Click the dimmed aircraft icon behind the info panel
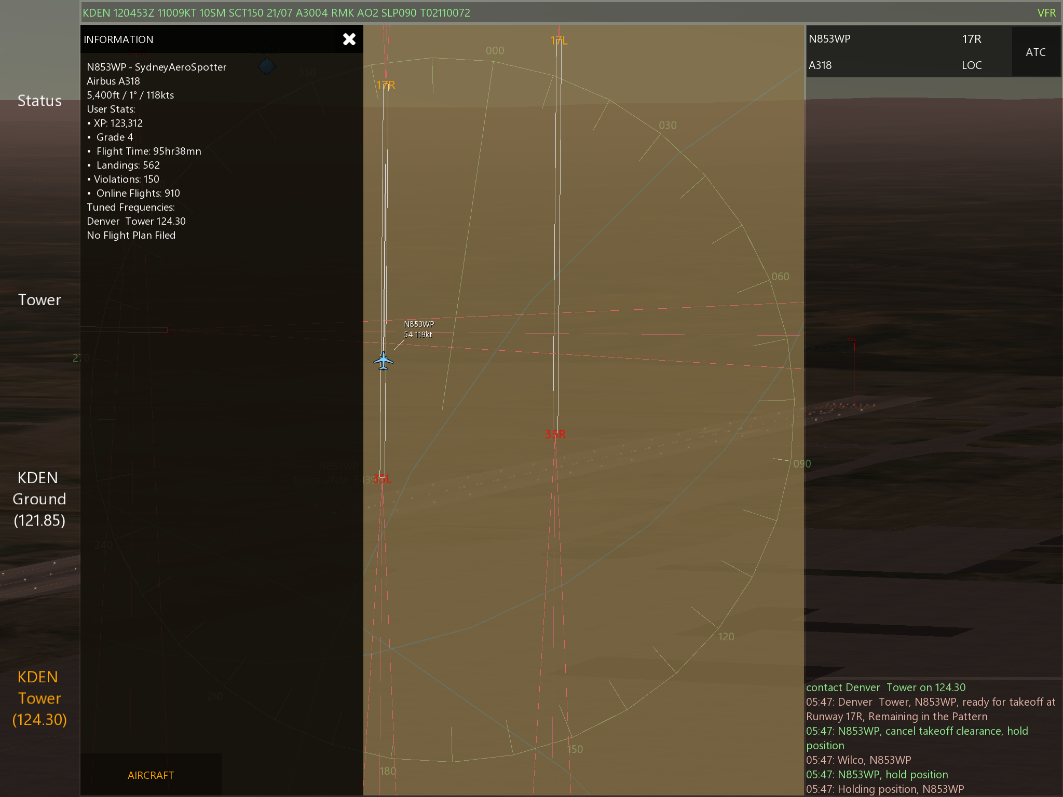Image resolution: width=1063 pixels, height=797 pixels. (x=267, y=66)
